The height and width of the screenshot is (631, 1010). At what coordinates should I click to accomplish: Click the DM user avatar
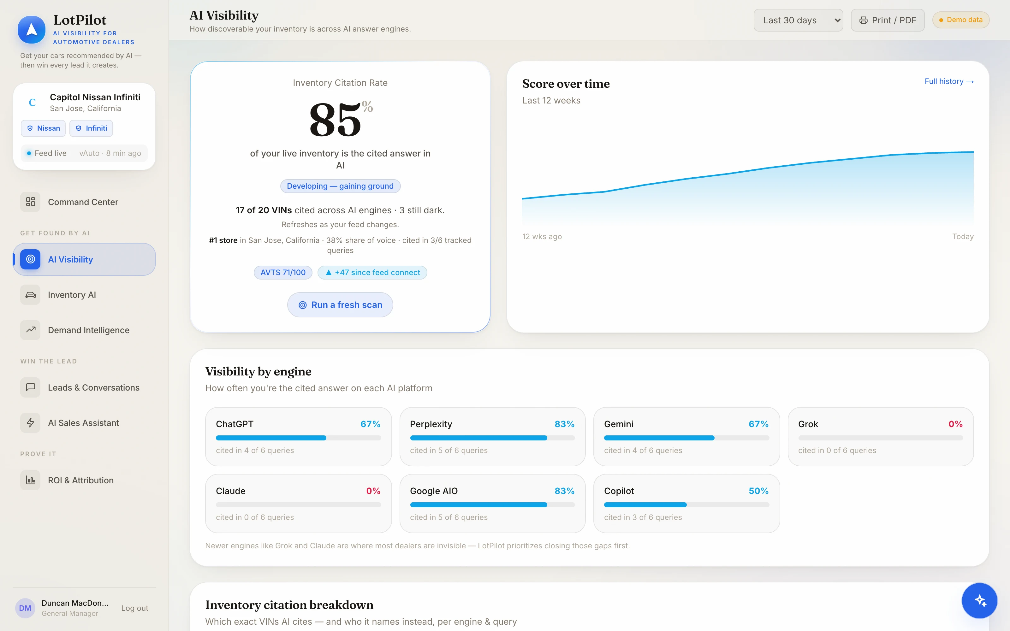coord(25,608)
